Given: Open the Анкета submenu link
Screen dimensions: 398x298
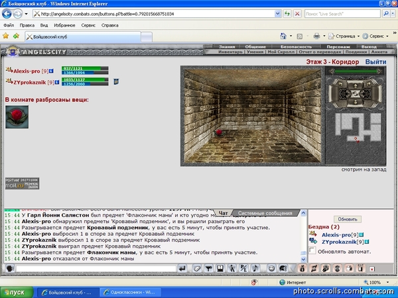Looking at the screenshot, I should (379, 52).
